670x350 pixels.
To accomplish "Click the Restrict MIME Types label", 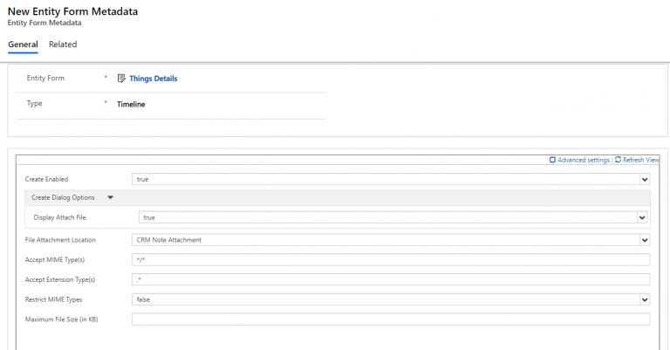I will (53, 299).
